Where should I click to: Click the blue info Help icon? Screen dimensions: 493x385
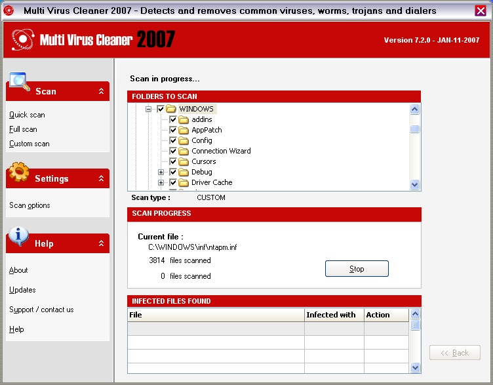[x=18, y=236]
